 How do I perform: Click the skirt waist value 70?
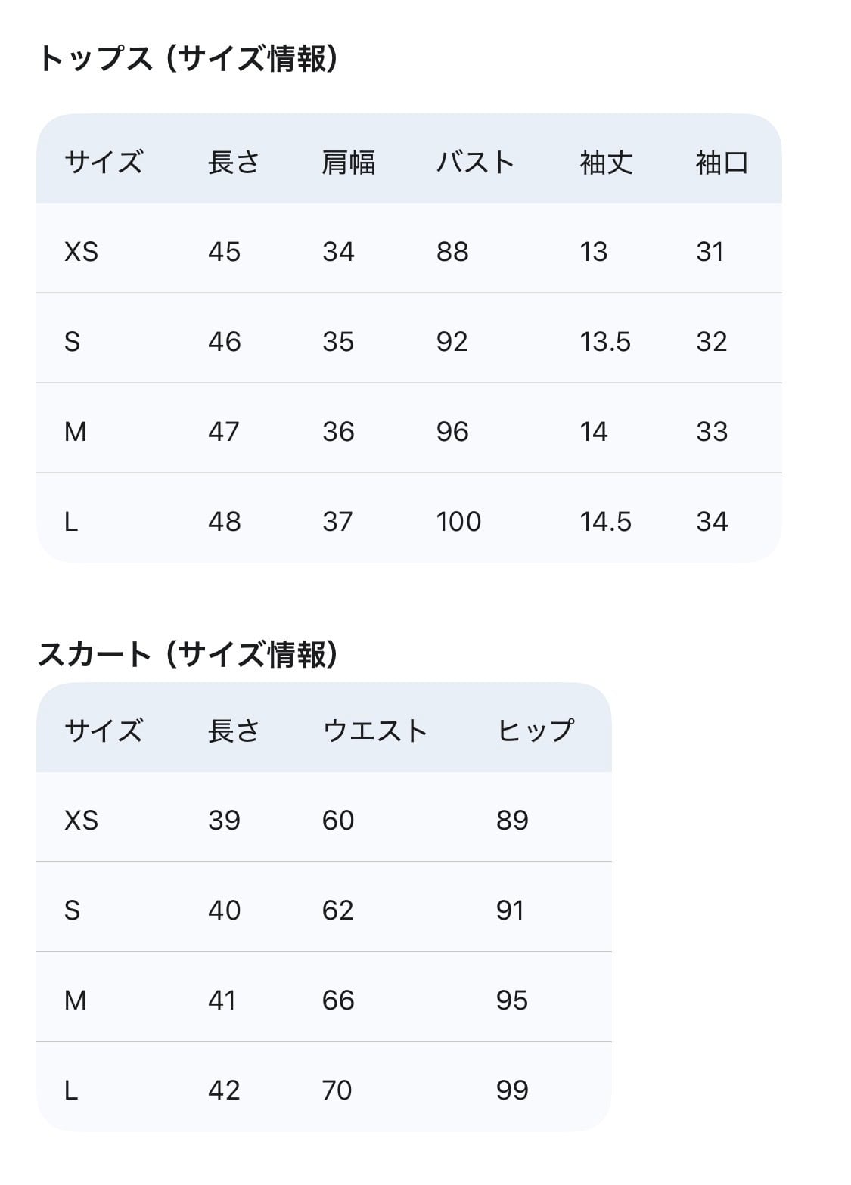click(x=337, y=1090)
